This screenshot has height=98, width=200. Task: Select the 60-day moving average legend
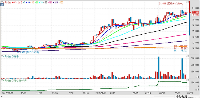pyautogui.click(x=45, y=2)
